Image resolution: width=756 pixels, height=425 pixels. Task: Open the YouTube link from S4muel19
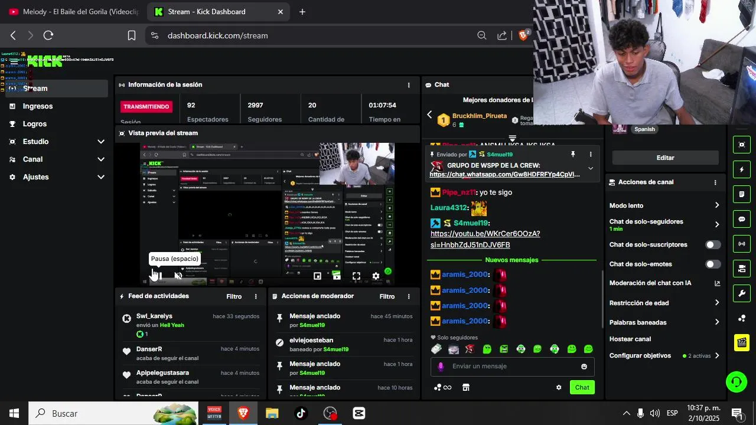pos(485,239)
